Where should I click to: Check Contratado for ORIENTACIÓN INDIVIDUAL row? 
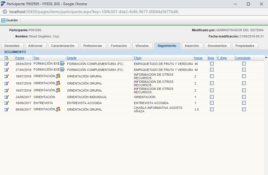pyautogui.click(x=244, y=97)
